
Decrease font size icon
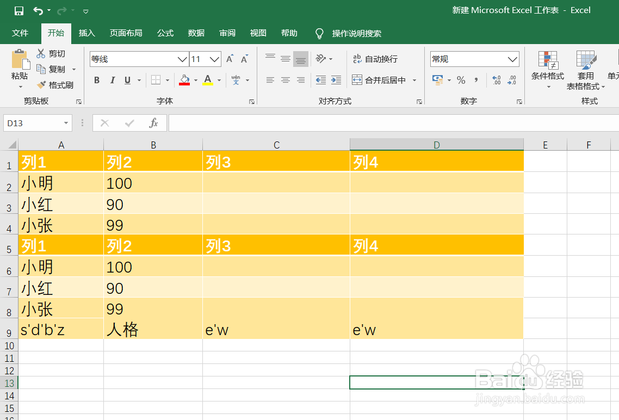pyautogui.click(x=245, y=59)
